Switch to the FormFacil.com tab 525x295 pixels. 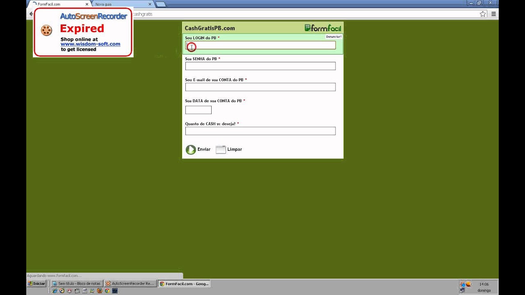(x=60, y=4)
